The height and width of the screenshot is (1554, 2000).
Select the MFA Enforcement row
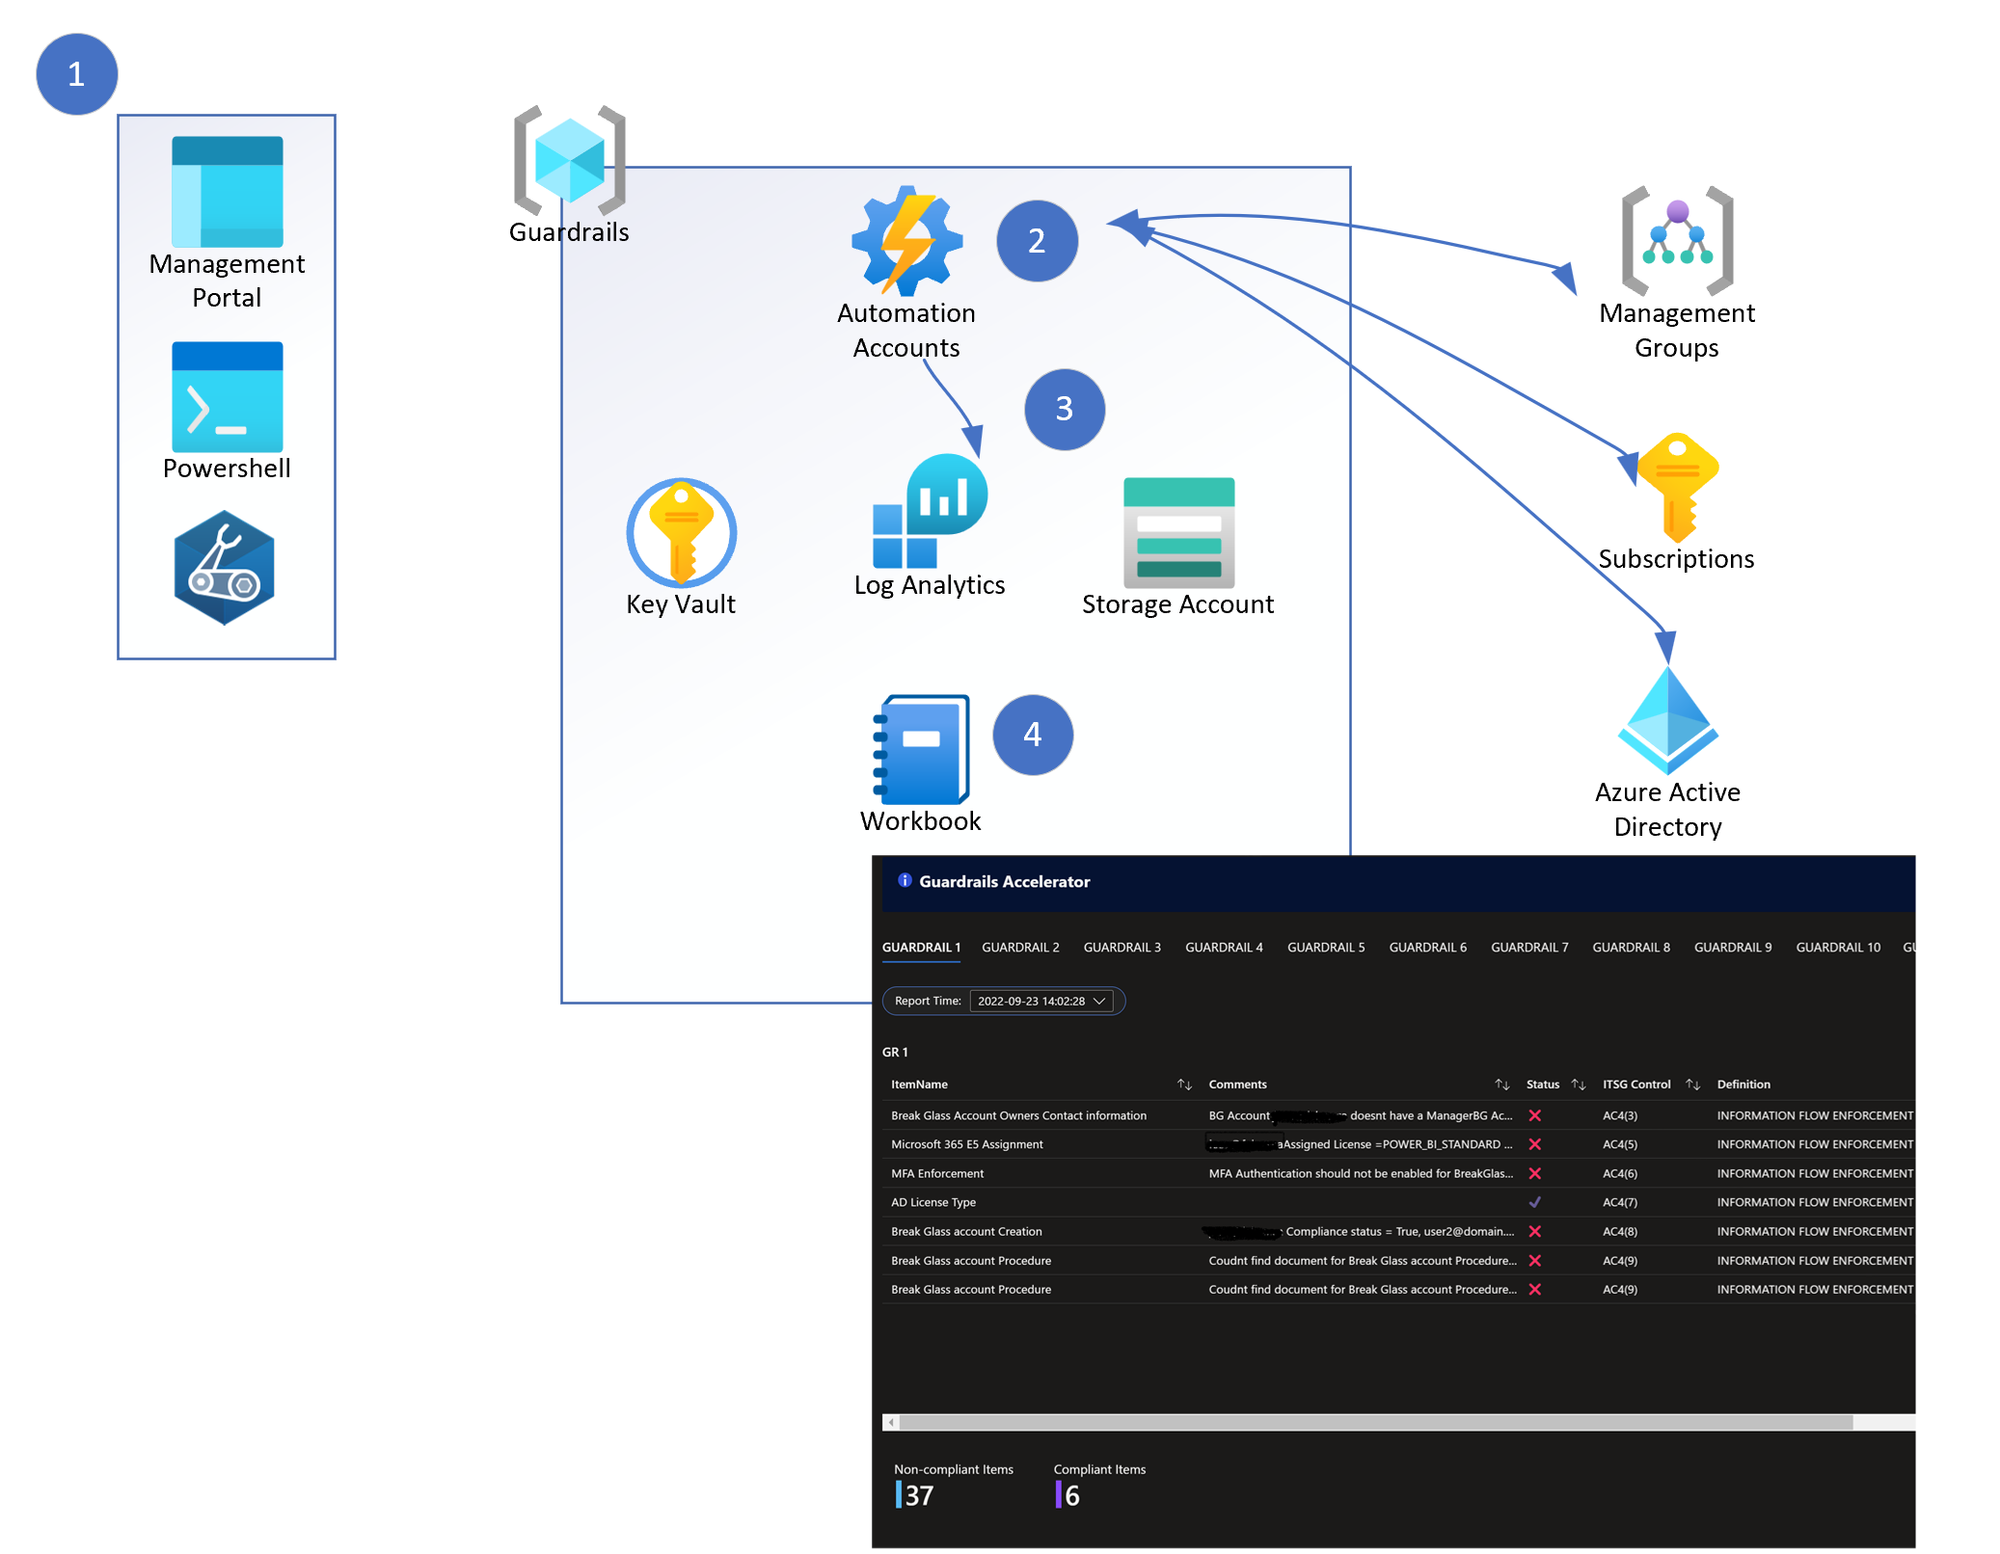937,1173
